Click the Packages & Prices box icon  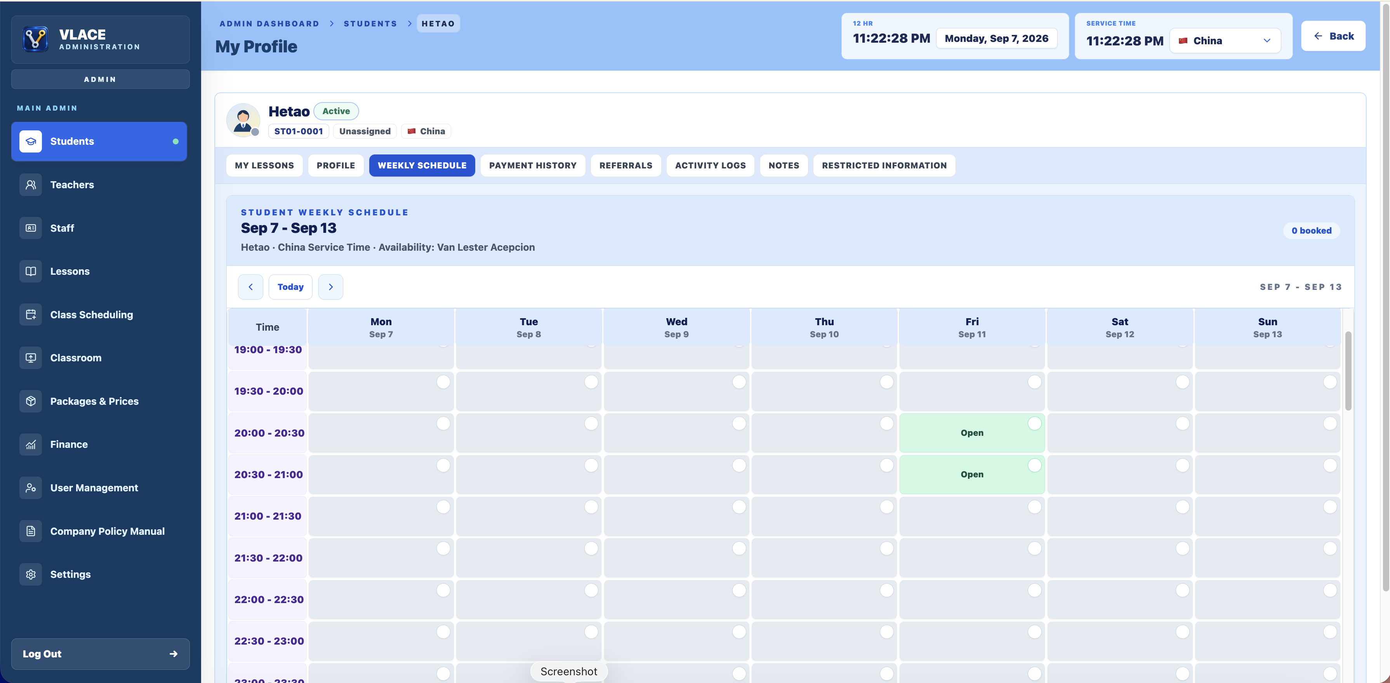[31, 401]
